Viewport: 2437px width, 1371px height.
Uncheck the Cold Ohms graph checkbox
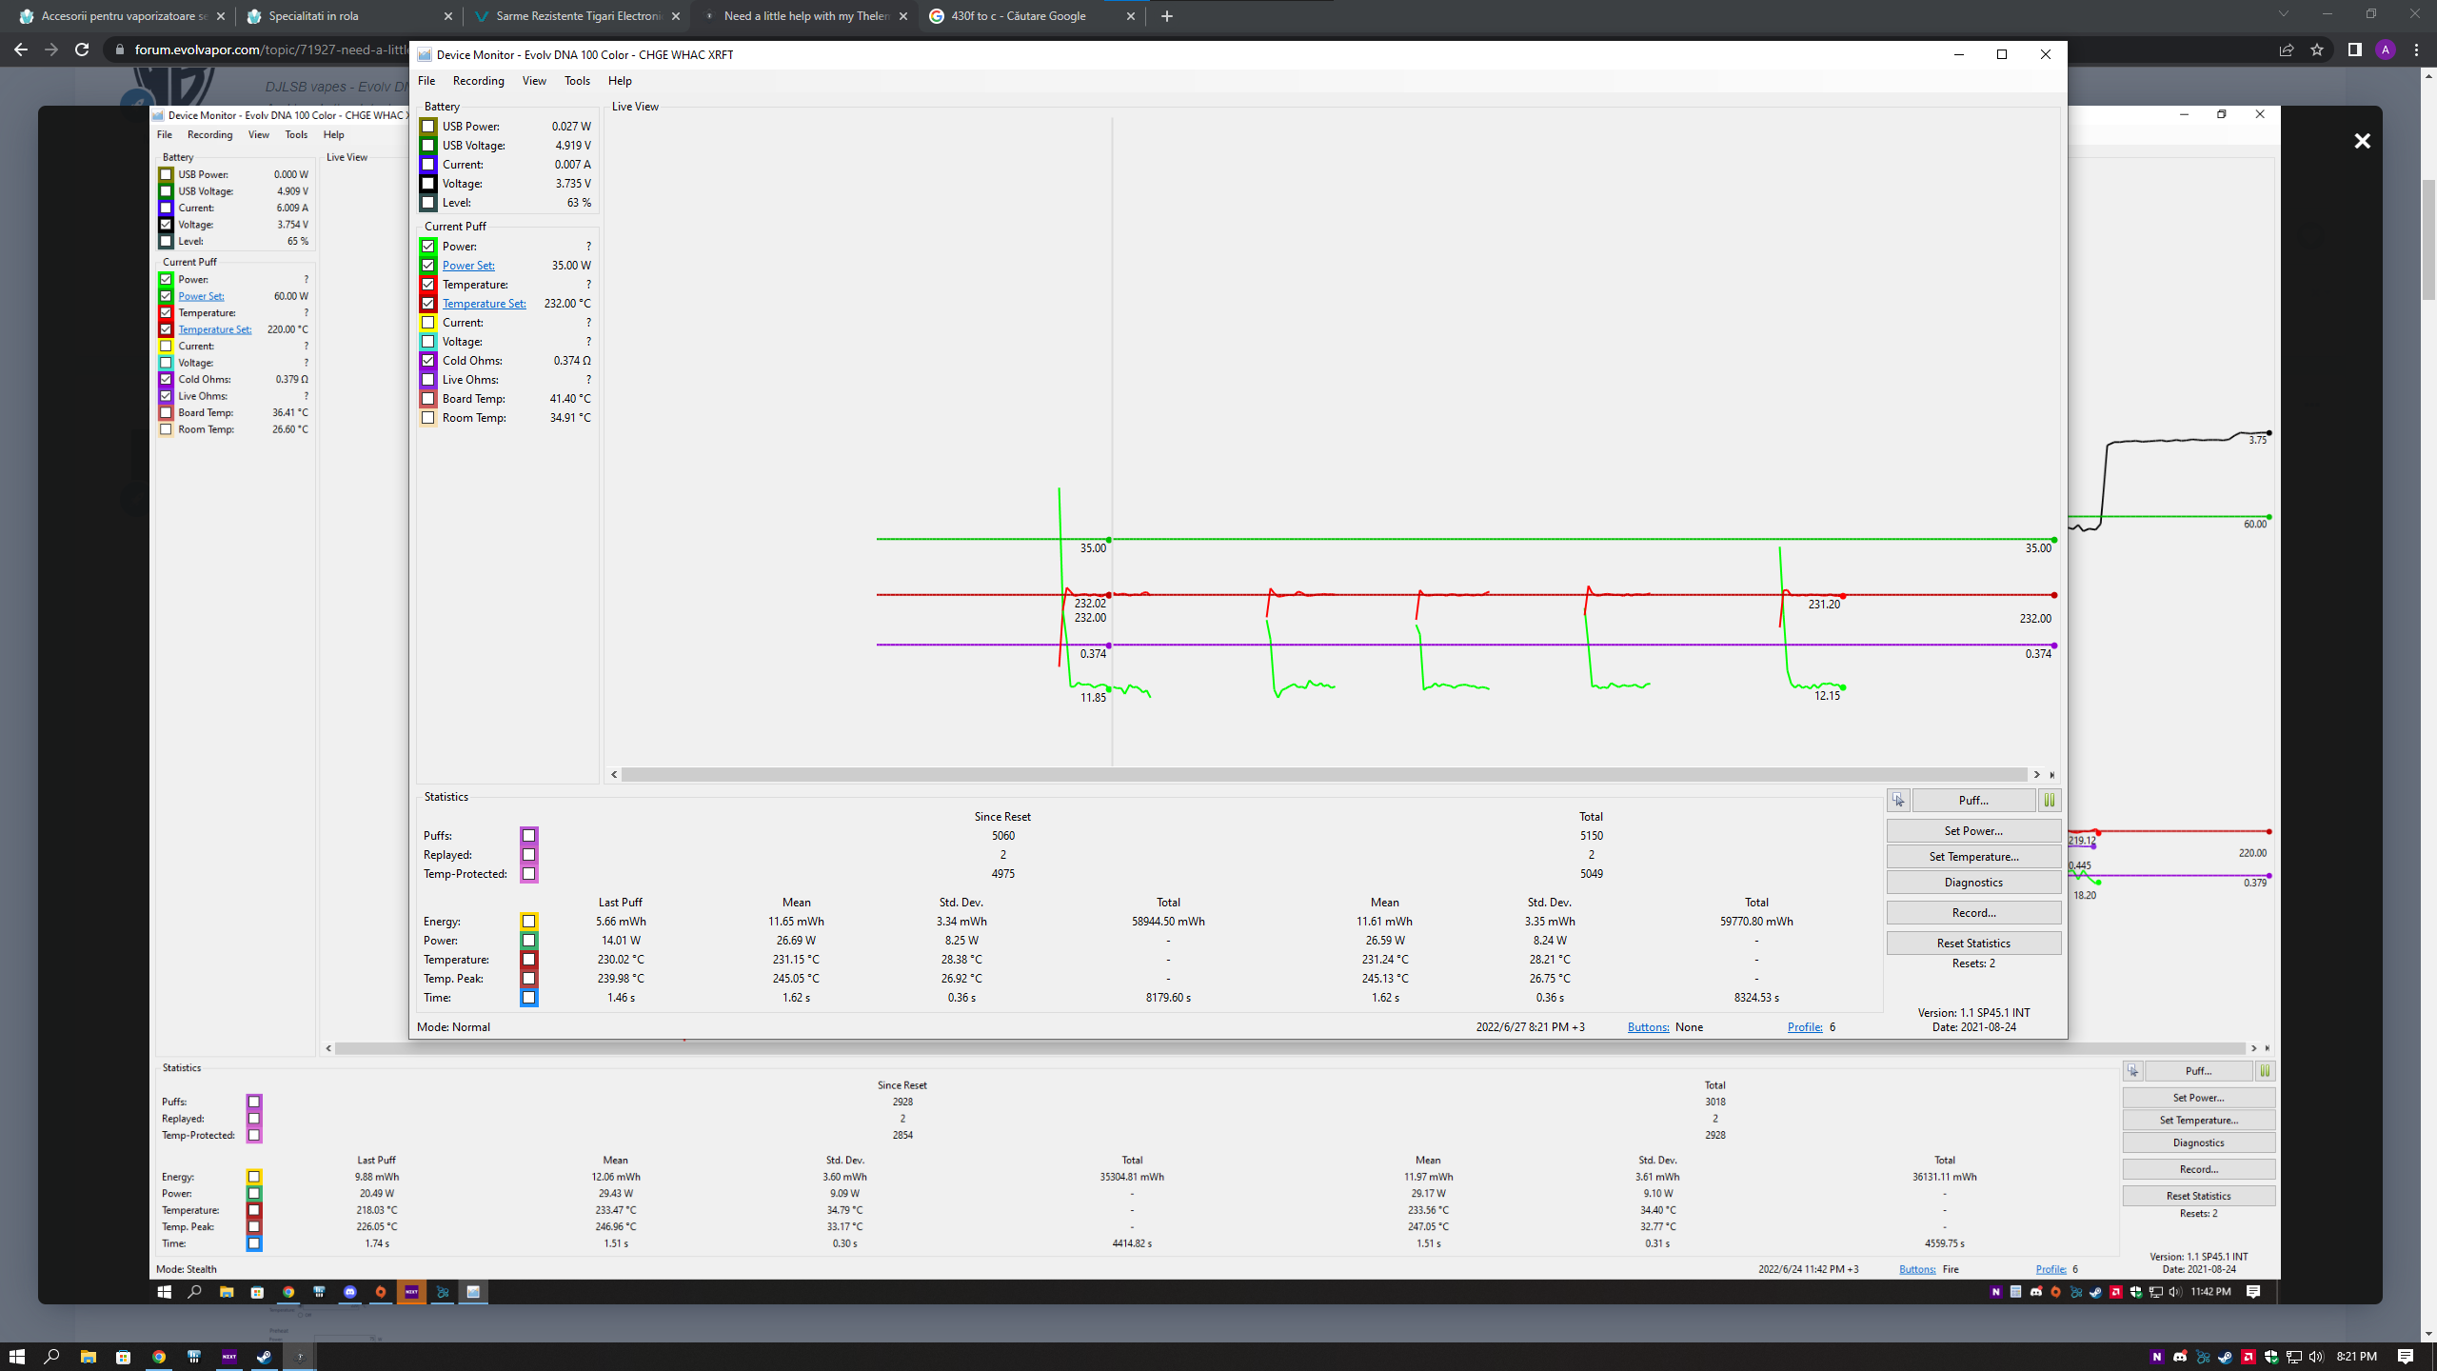coord(428,361)
